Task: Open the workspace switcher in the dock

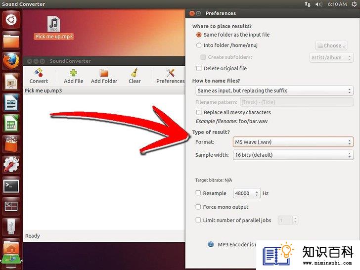Action: pos(11,206)
